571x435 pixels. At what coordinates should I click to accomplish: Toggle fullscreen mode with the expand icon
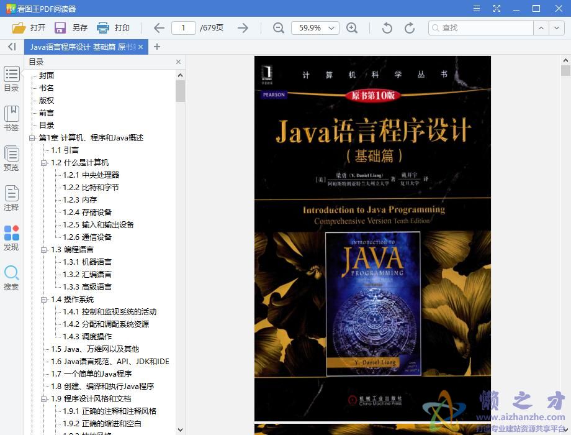(497, 8)
